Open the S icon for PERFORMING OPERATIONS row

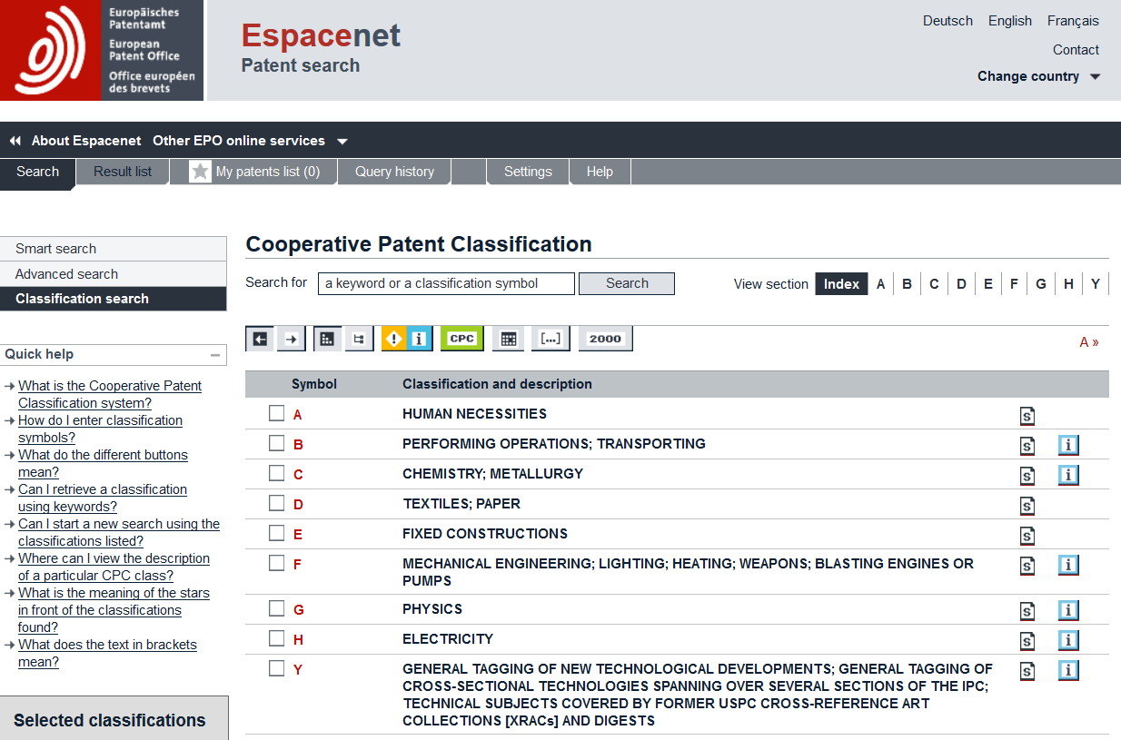(x=1027, y=446)
